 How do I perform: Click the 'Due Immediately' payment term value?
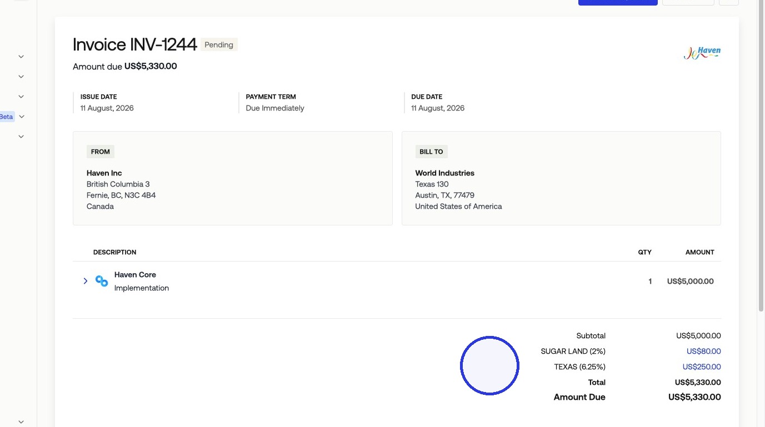coord(275,108)
